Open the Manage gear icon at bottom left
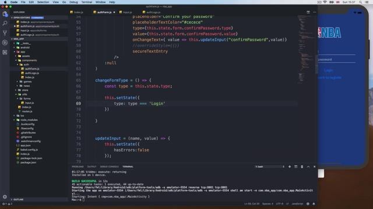373x209 pixels. (5, 197)
